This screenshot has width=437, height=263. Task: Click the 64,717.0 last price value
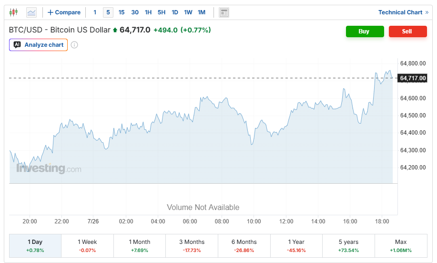coord(135,30)
